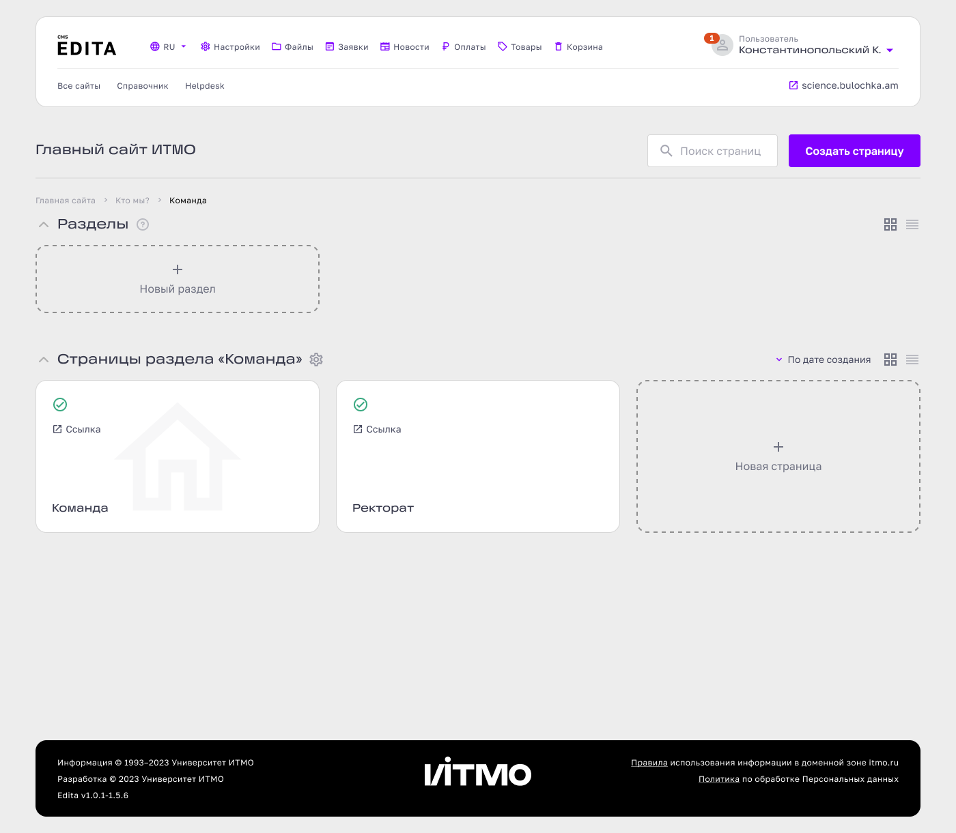Open the Настройки menu item

tap(230, 47)
